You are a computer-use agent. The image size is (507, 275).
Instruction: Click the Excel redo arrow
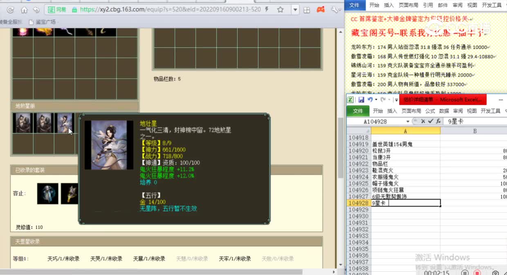[x=383, y=99]
